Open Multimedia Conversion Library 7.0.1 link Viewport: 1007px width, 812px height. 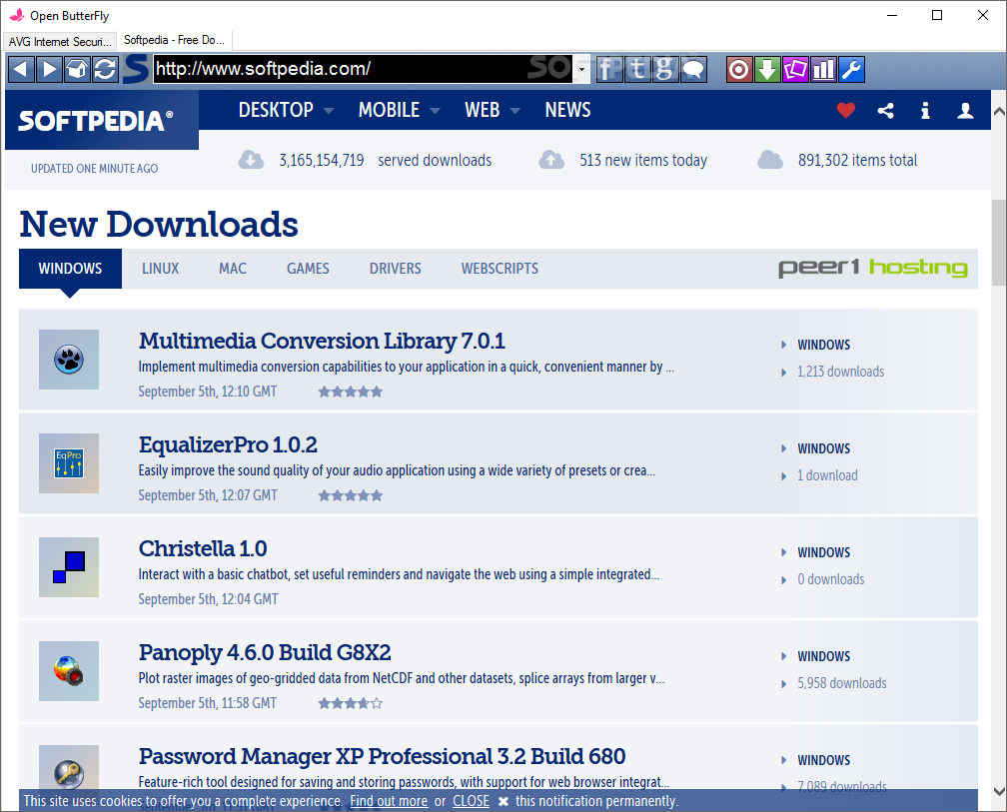(x=322, y=341)
